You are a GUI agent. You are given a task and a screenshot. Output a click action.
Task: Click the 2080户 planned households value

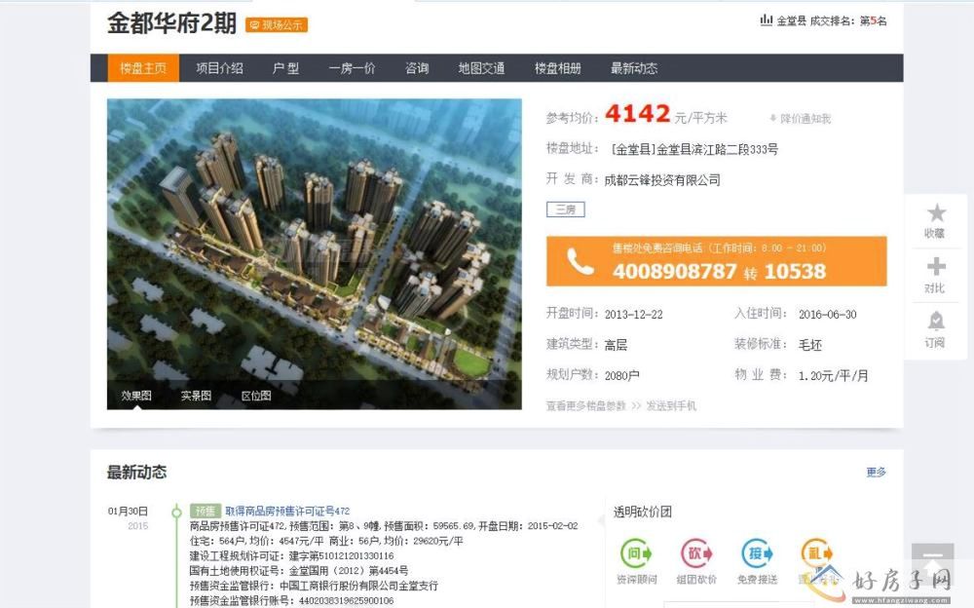tap(621, 376)
